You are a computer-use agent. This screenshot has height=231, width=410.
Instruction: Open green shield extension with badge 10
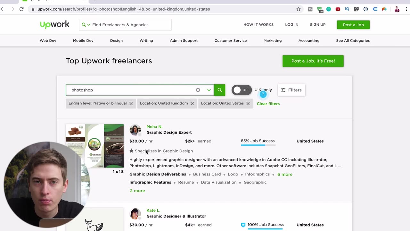[x=320, y=9]
